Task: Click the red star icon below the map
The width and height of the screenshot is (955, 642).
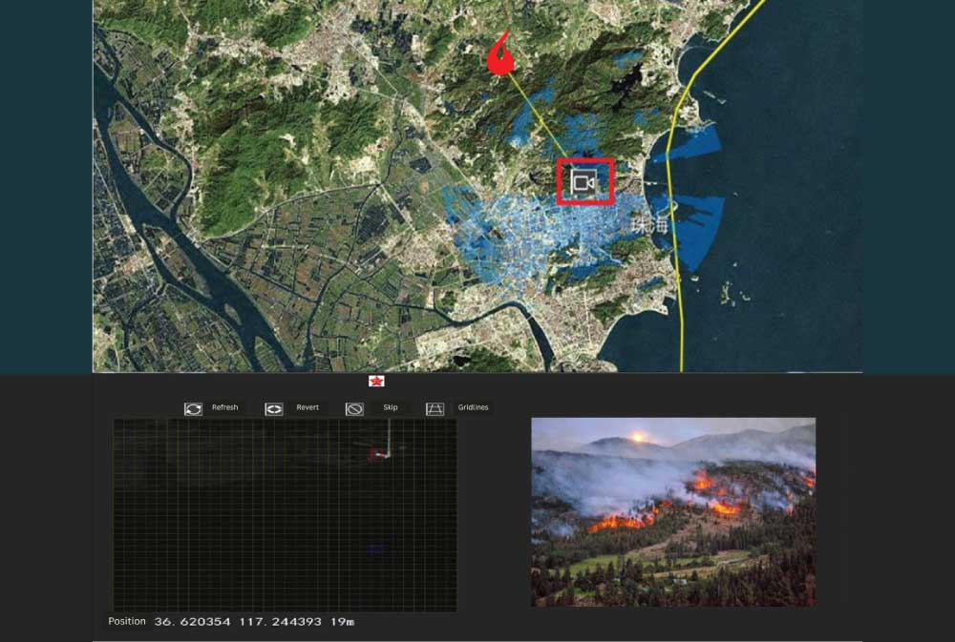Action: coord(376,382)
